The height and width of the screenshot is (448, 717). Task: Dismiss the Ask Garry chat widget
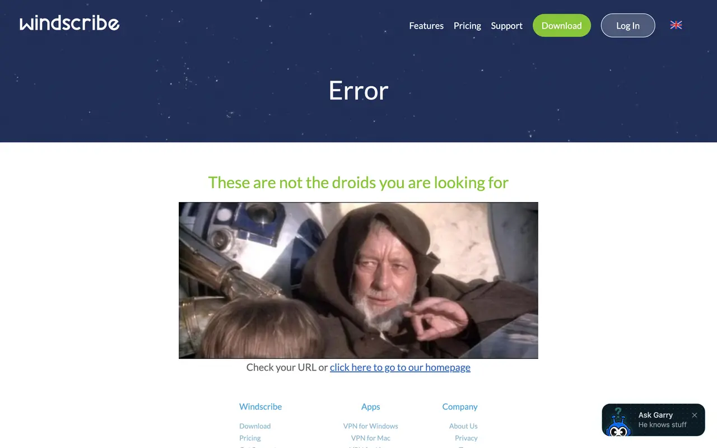pos(695,415)
